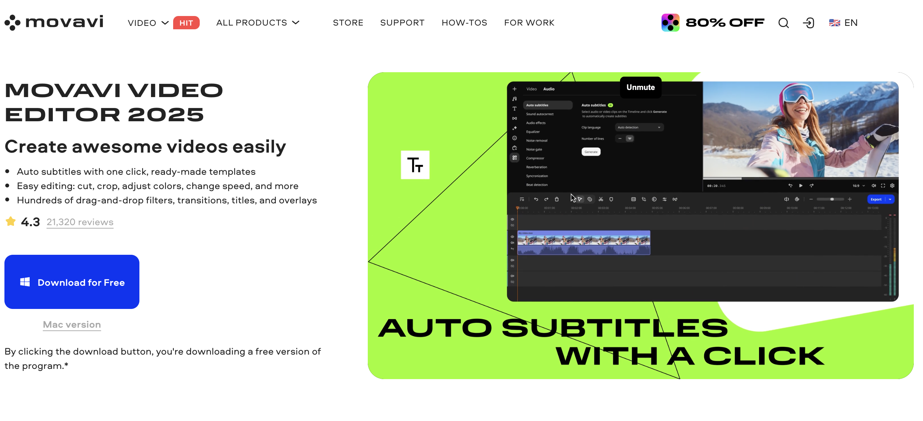This screenshot has height=421, width=923.
Task: Open the Mac version link
Action: tap(72, 325)
